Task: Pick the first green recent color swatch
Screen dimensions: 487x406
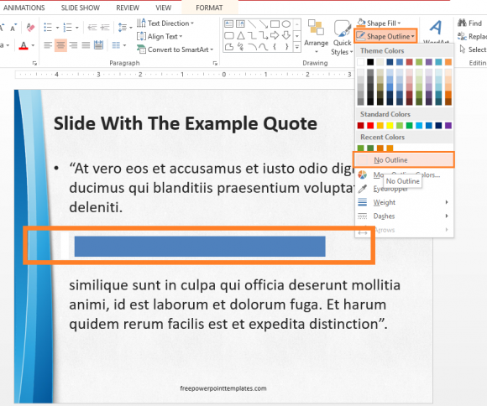Action: coord(360,148)
